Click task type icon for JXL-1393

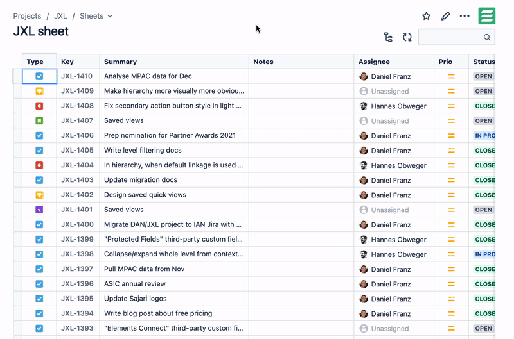(x=39, y=328)
